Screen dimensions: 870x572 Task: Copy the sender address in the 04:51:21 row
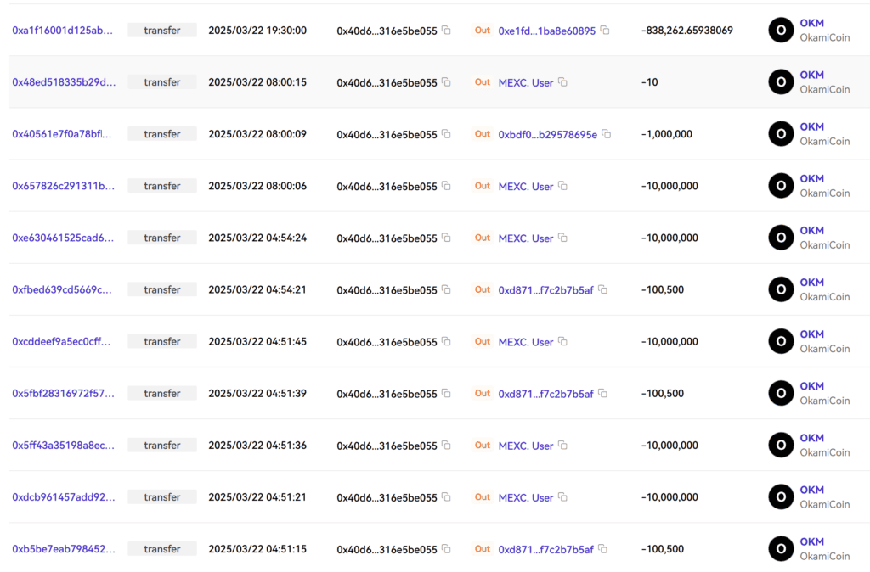(446, 497)
